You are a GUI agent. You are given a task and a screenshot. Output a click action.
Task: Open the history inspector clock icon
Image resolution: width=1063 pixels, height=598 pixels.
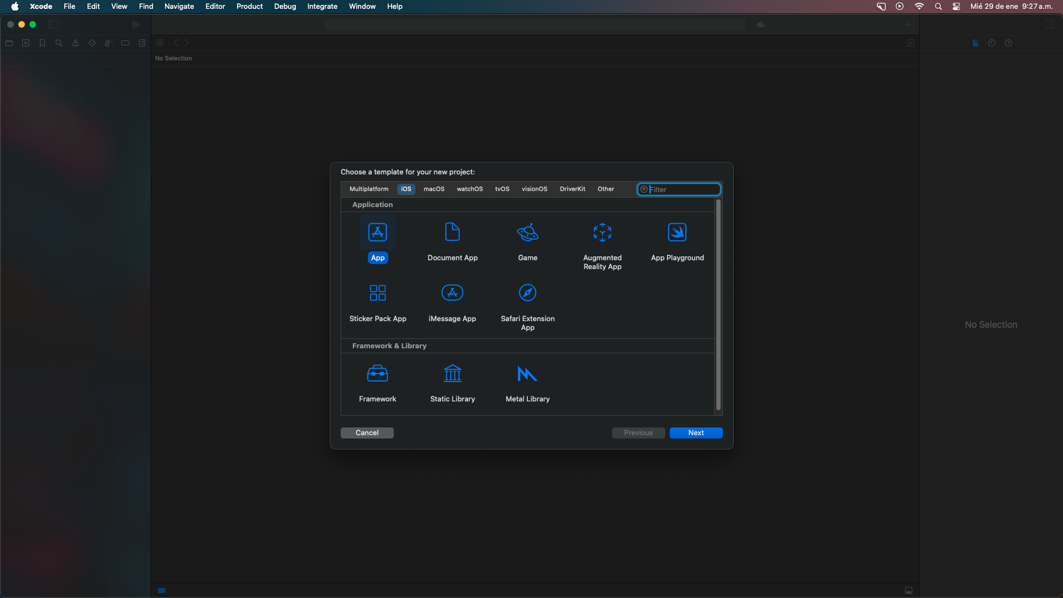tap(992, 43)
